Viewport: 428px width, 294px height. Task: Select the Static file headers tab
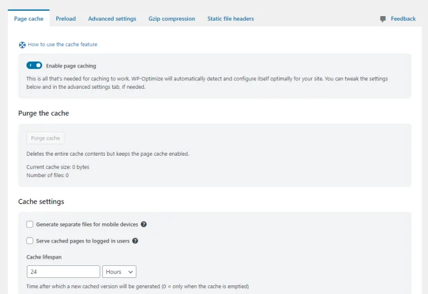pyautogui.click(x=231, y=19)
